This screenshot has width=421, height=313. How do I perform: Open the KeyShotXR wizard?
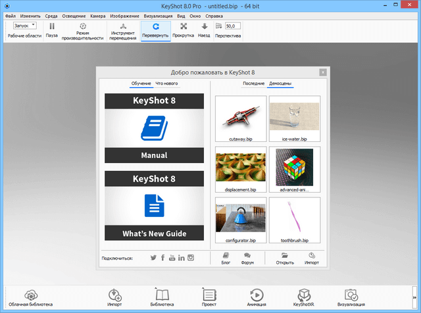pyautogui.click(x=303, y=295)
